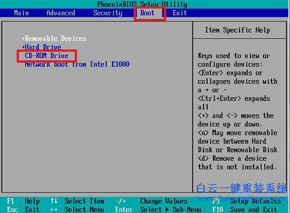290x213 pixels.
Task: Click the Setup Defaults hint text
Action: point(255,201)
